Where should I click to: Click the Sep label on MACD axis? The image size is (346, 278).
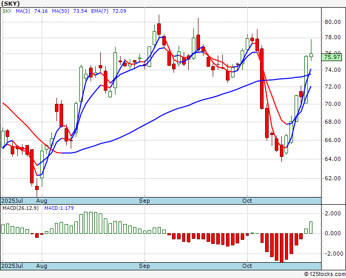click(x=145, y=266)
